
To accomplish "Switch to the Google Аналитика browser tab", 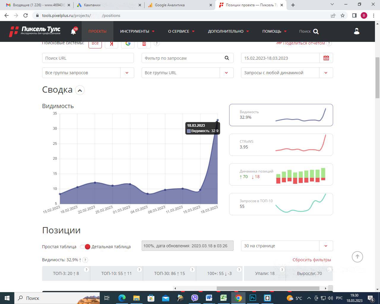I will (180, 5).
